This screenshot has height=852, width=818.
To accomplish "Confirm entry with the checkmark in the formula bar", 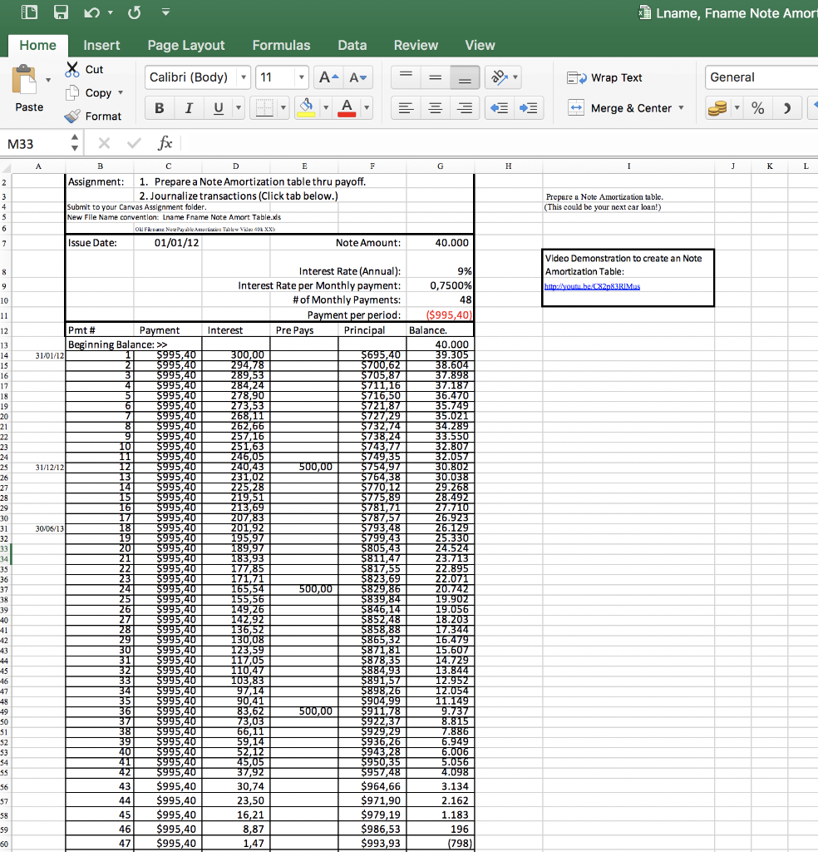I will tap(134, 143).
